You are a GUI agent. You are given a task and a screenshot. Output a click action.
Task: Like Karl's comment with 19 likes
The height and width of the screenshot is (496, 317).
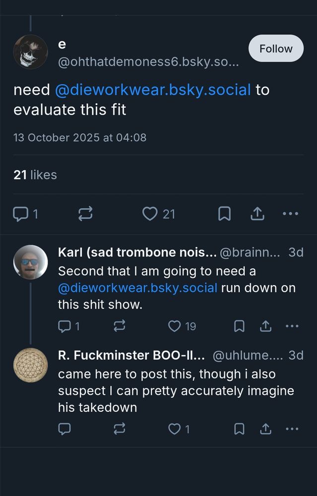(x=175, y=326)
